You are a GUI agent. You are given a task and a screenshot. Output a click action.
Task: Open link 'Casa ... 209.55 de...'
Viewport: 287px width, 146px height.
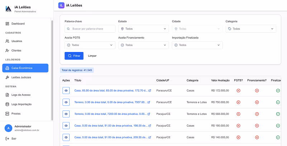pyautogui.click(x=111, y=137)
